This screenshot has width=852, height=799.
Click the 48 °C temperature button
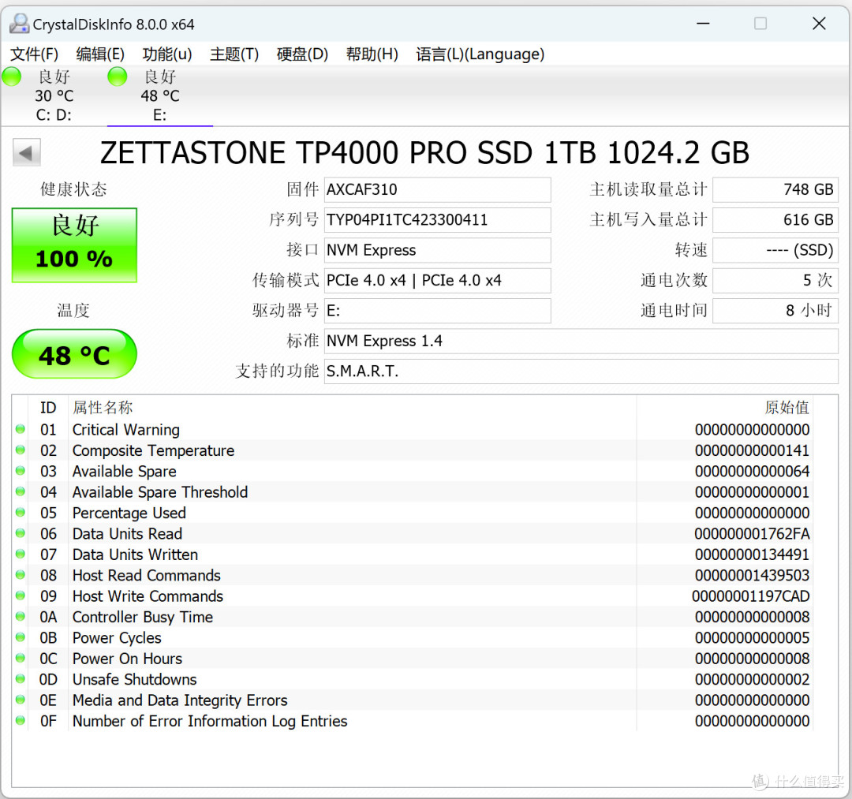[74, 354]
